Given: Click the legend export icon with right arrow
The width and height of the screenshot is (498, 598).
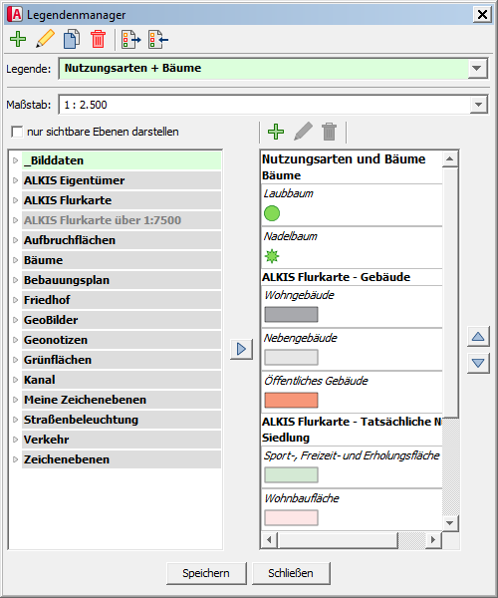Looking at the screenshot, I should tap(130, 39).
